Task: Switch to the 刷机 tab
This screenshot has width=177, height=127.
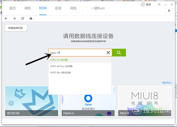Action: [x=28, y=8]
